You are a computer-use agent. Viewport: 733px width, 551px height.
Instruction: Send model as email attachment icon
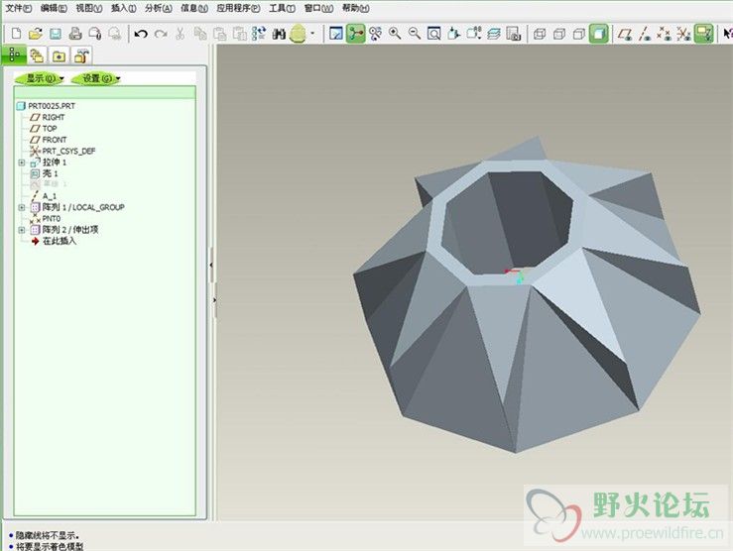point(95,34)
